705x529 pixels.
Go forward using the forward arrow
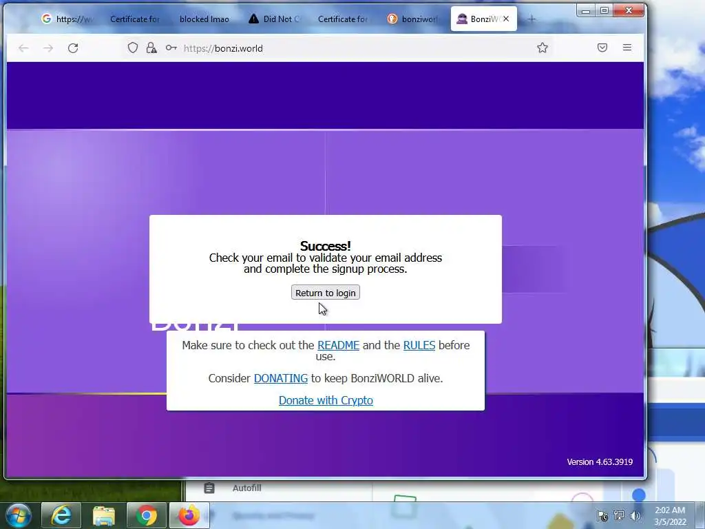point(48,48)
